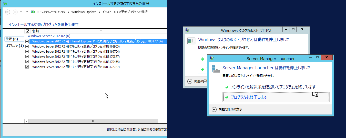Switch to the 重要 (6) tab
346x138 pixels.
(12, 39)
